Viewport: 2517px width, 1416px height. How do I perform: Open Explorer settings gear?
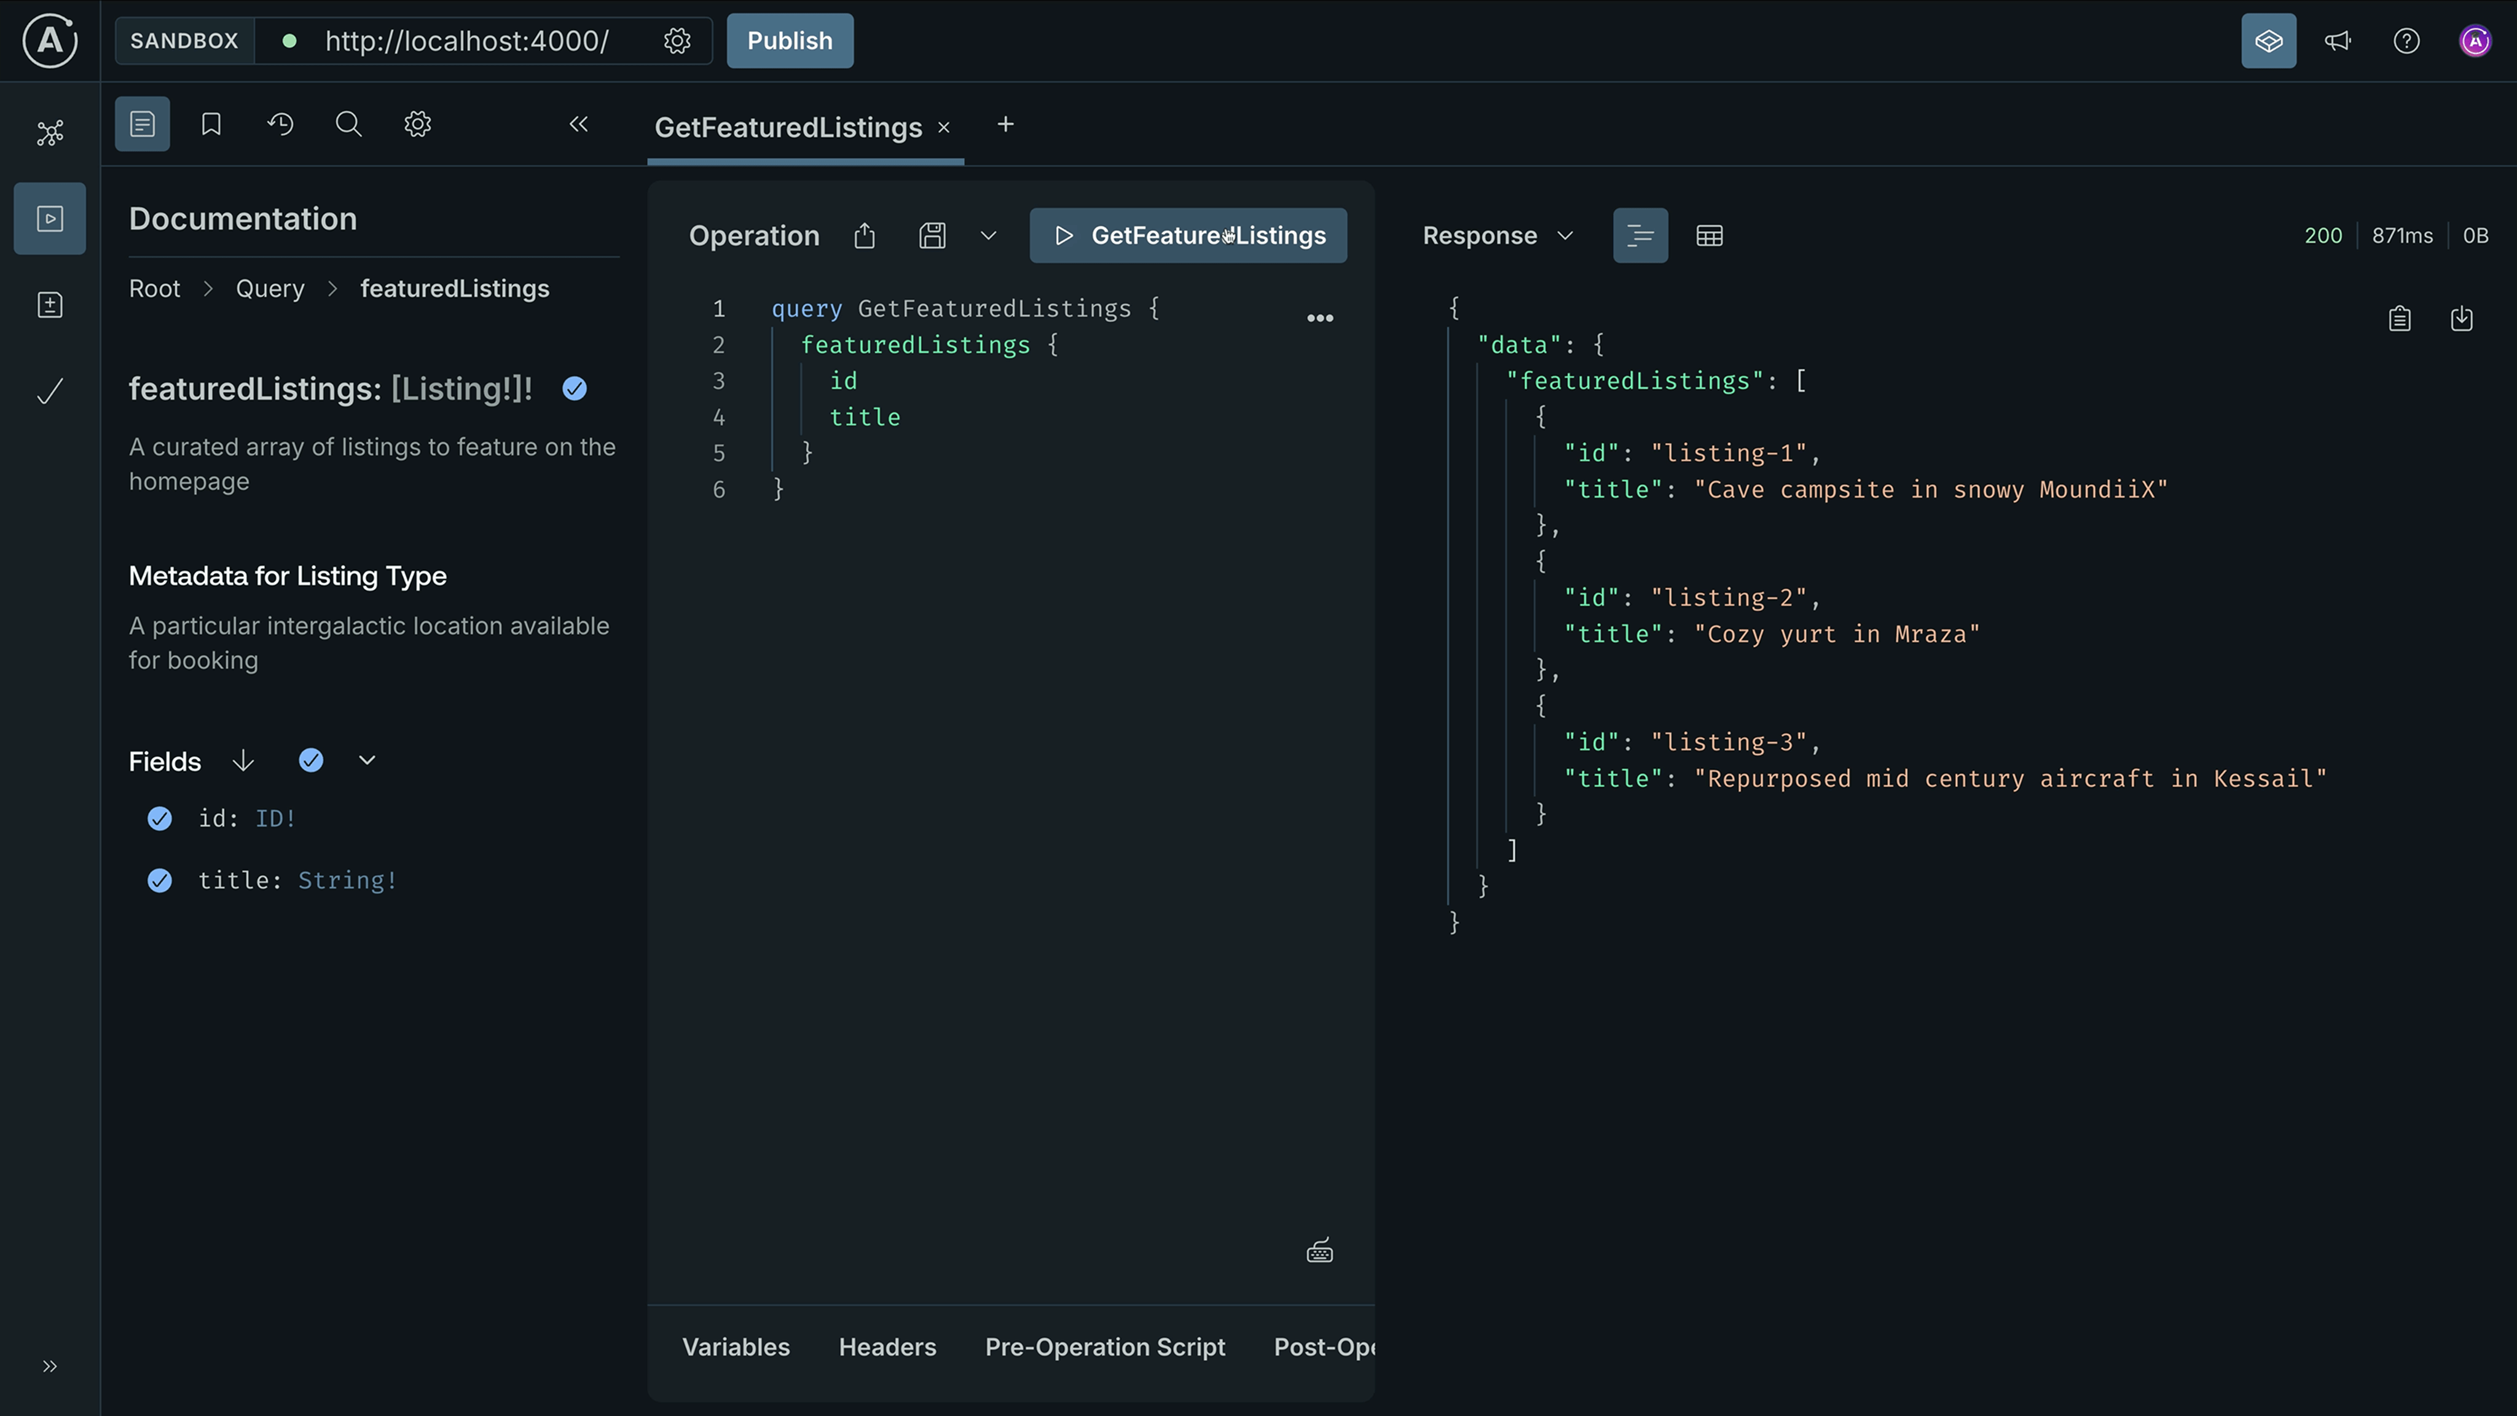click(417, 124)
